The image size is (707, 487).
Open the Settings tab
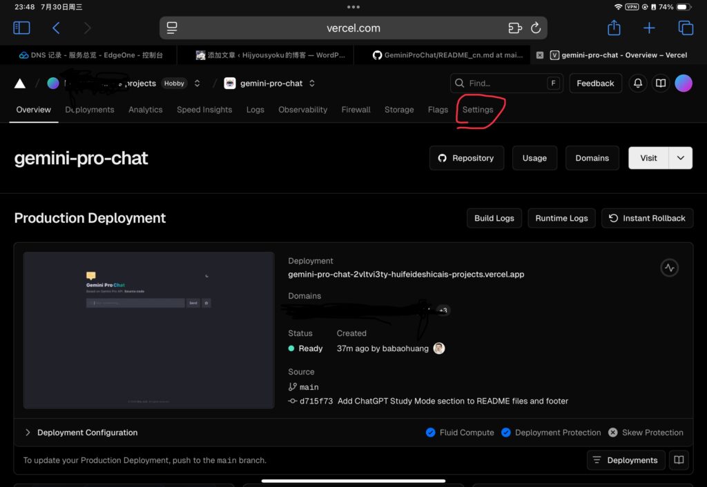coord(478,110)
